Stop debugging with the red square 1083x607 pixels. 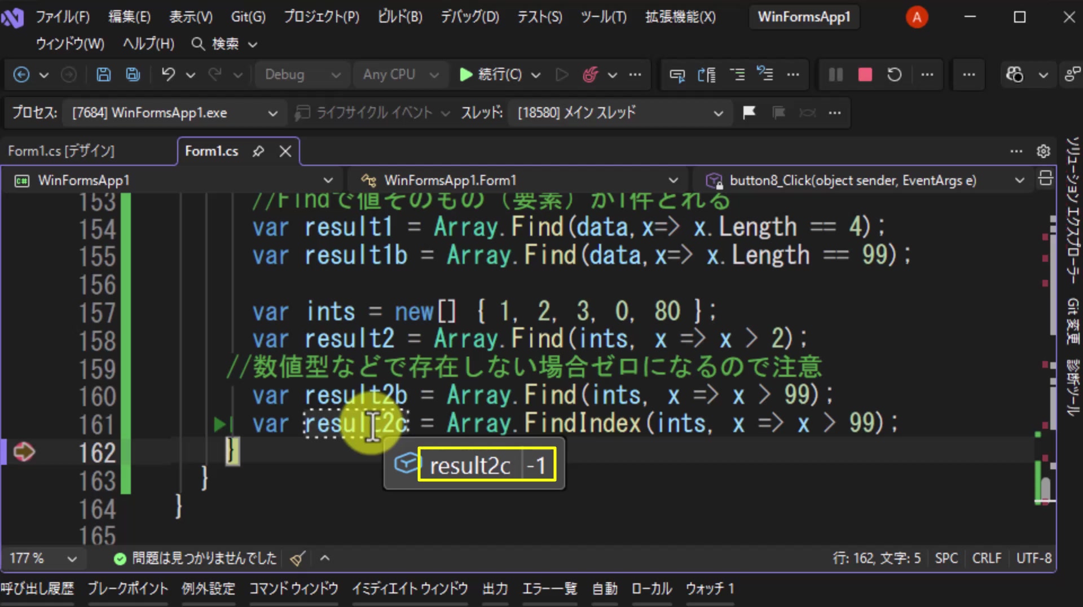(865, 74)
